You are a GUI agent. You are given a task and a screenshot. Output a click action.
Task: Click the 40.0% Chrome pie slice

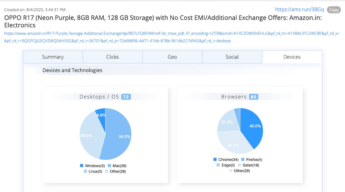252,128
